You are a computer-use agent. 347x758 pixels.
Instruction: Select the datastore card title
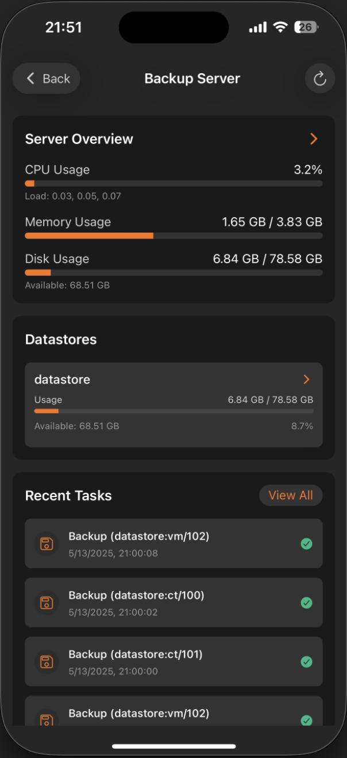pyautogui.click(x=63, y=380)
